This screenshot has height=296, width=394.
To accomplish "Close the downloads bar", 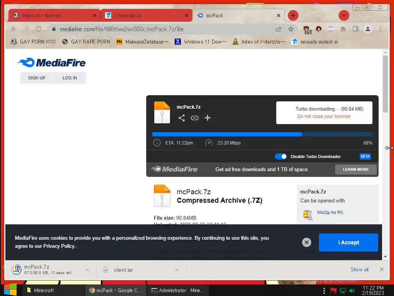I will coord(381,269).
